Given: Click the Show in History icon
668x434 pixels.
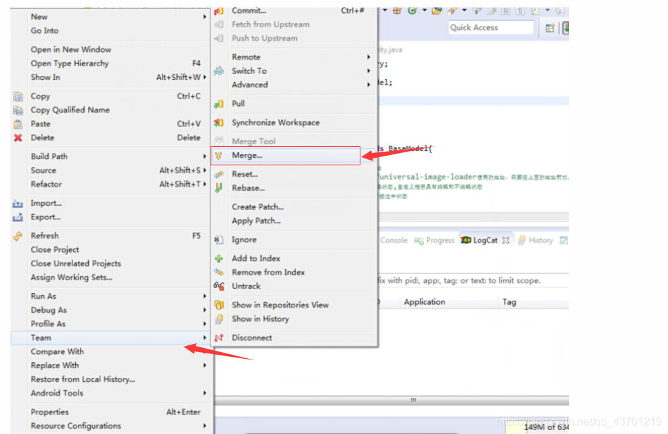Looking at the screenshot, I should coord(219,319).
